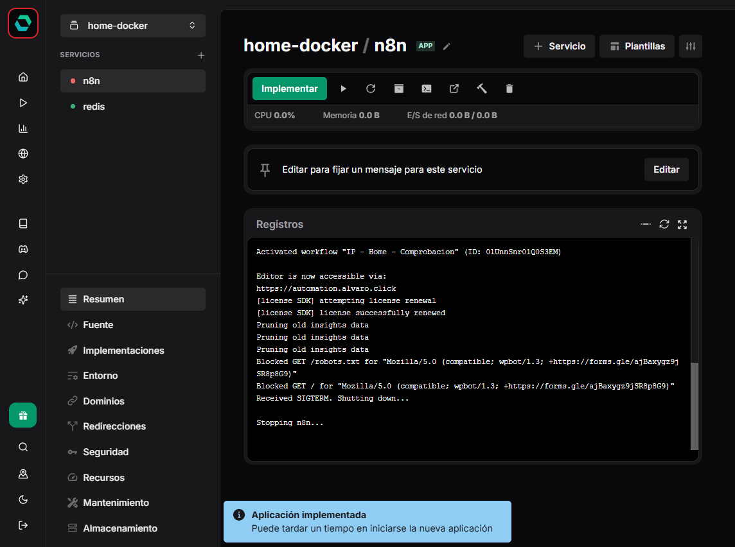This screenshot has width=735, height=547.
Task: Restart the service with reload icon
Action: click(x=371, y=89)
